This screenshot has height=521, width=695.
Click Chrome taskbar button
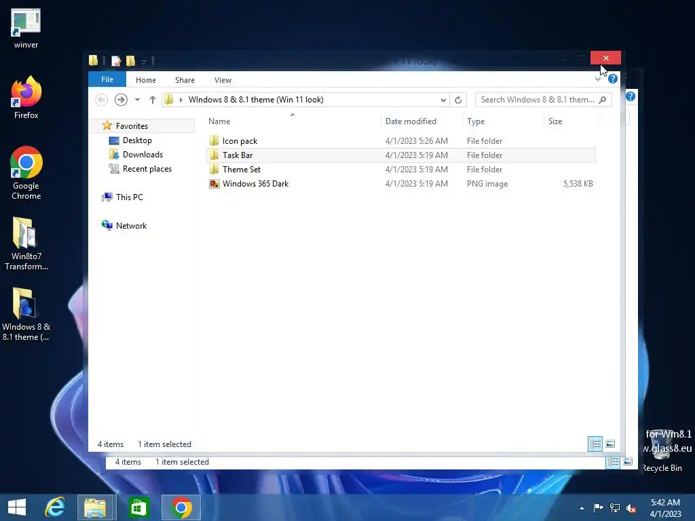[181, 507]
